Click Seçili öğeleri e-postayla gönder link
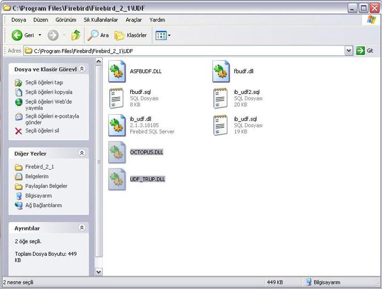This screenshot has width=382, height=289. point(52,119)
